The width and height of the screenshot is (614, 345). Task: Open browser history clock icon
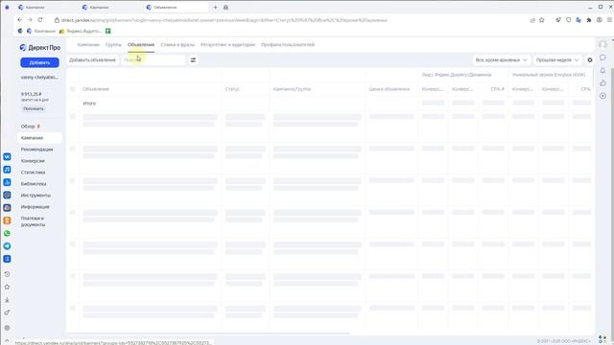click(7, 274)
